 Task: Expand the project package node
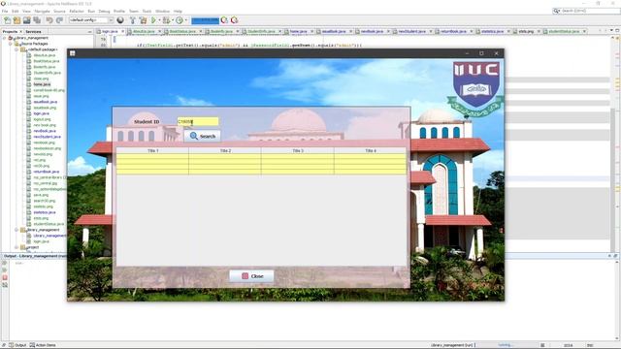16,247
